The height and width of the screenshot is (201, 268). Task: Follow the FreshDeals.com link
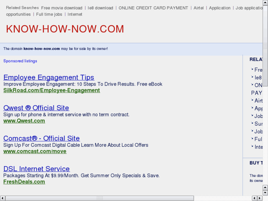pyautogui.click(x=24, y=182)
